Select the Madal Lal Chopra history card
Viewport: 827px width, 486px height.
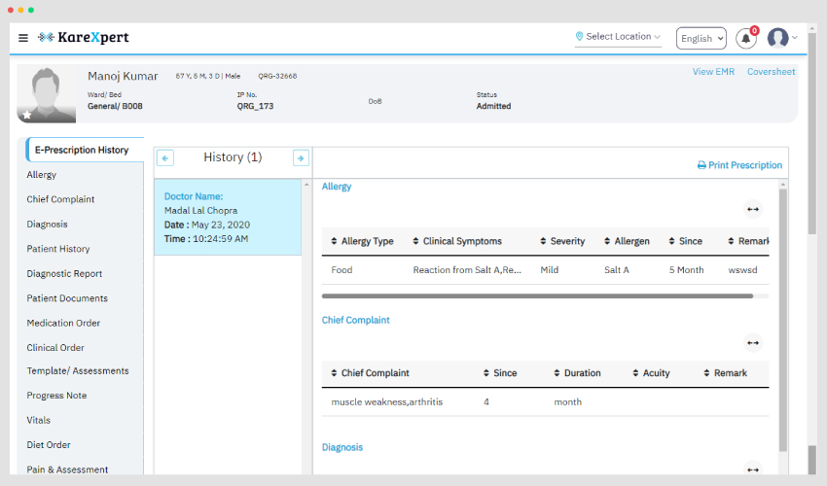pyautogui.click(x=228, y=217)
